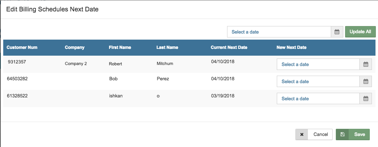378x147 pixels.
Task: Click the Company 2 cell
Action: tap(76, 64)
